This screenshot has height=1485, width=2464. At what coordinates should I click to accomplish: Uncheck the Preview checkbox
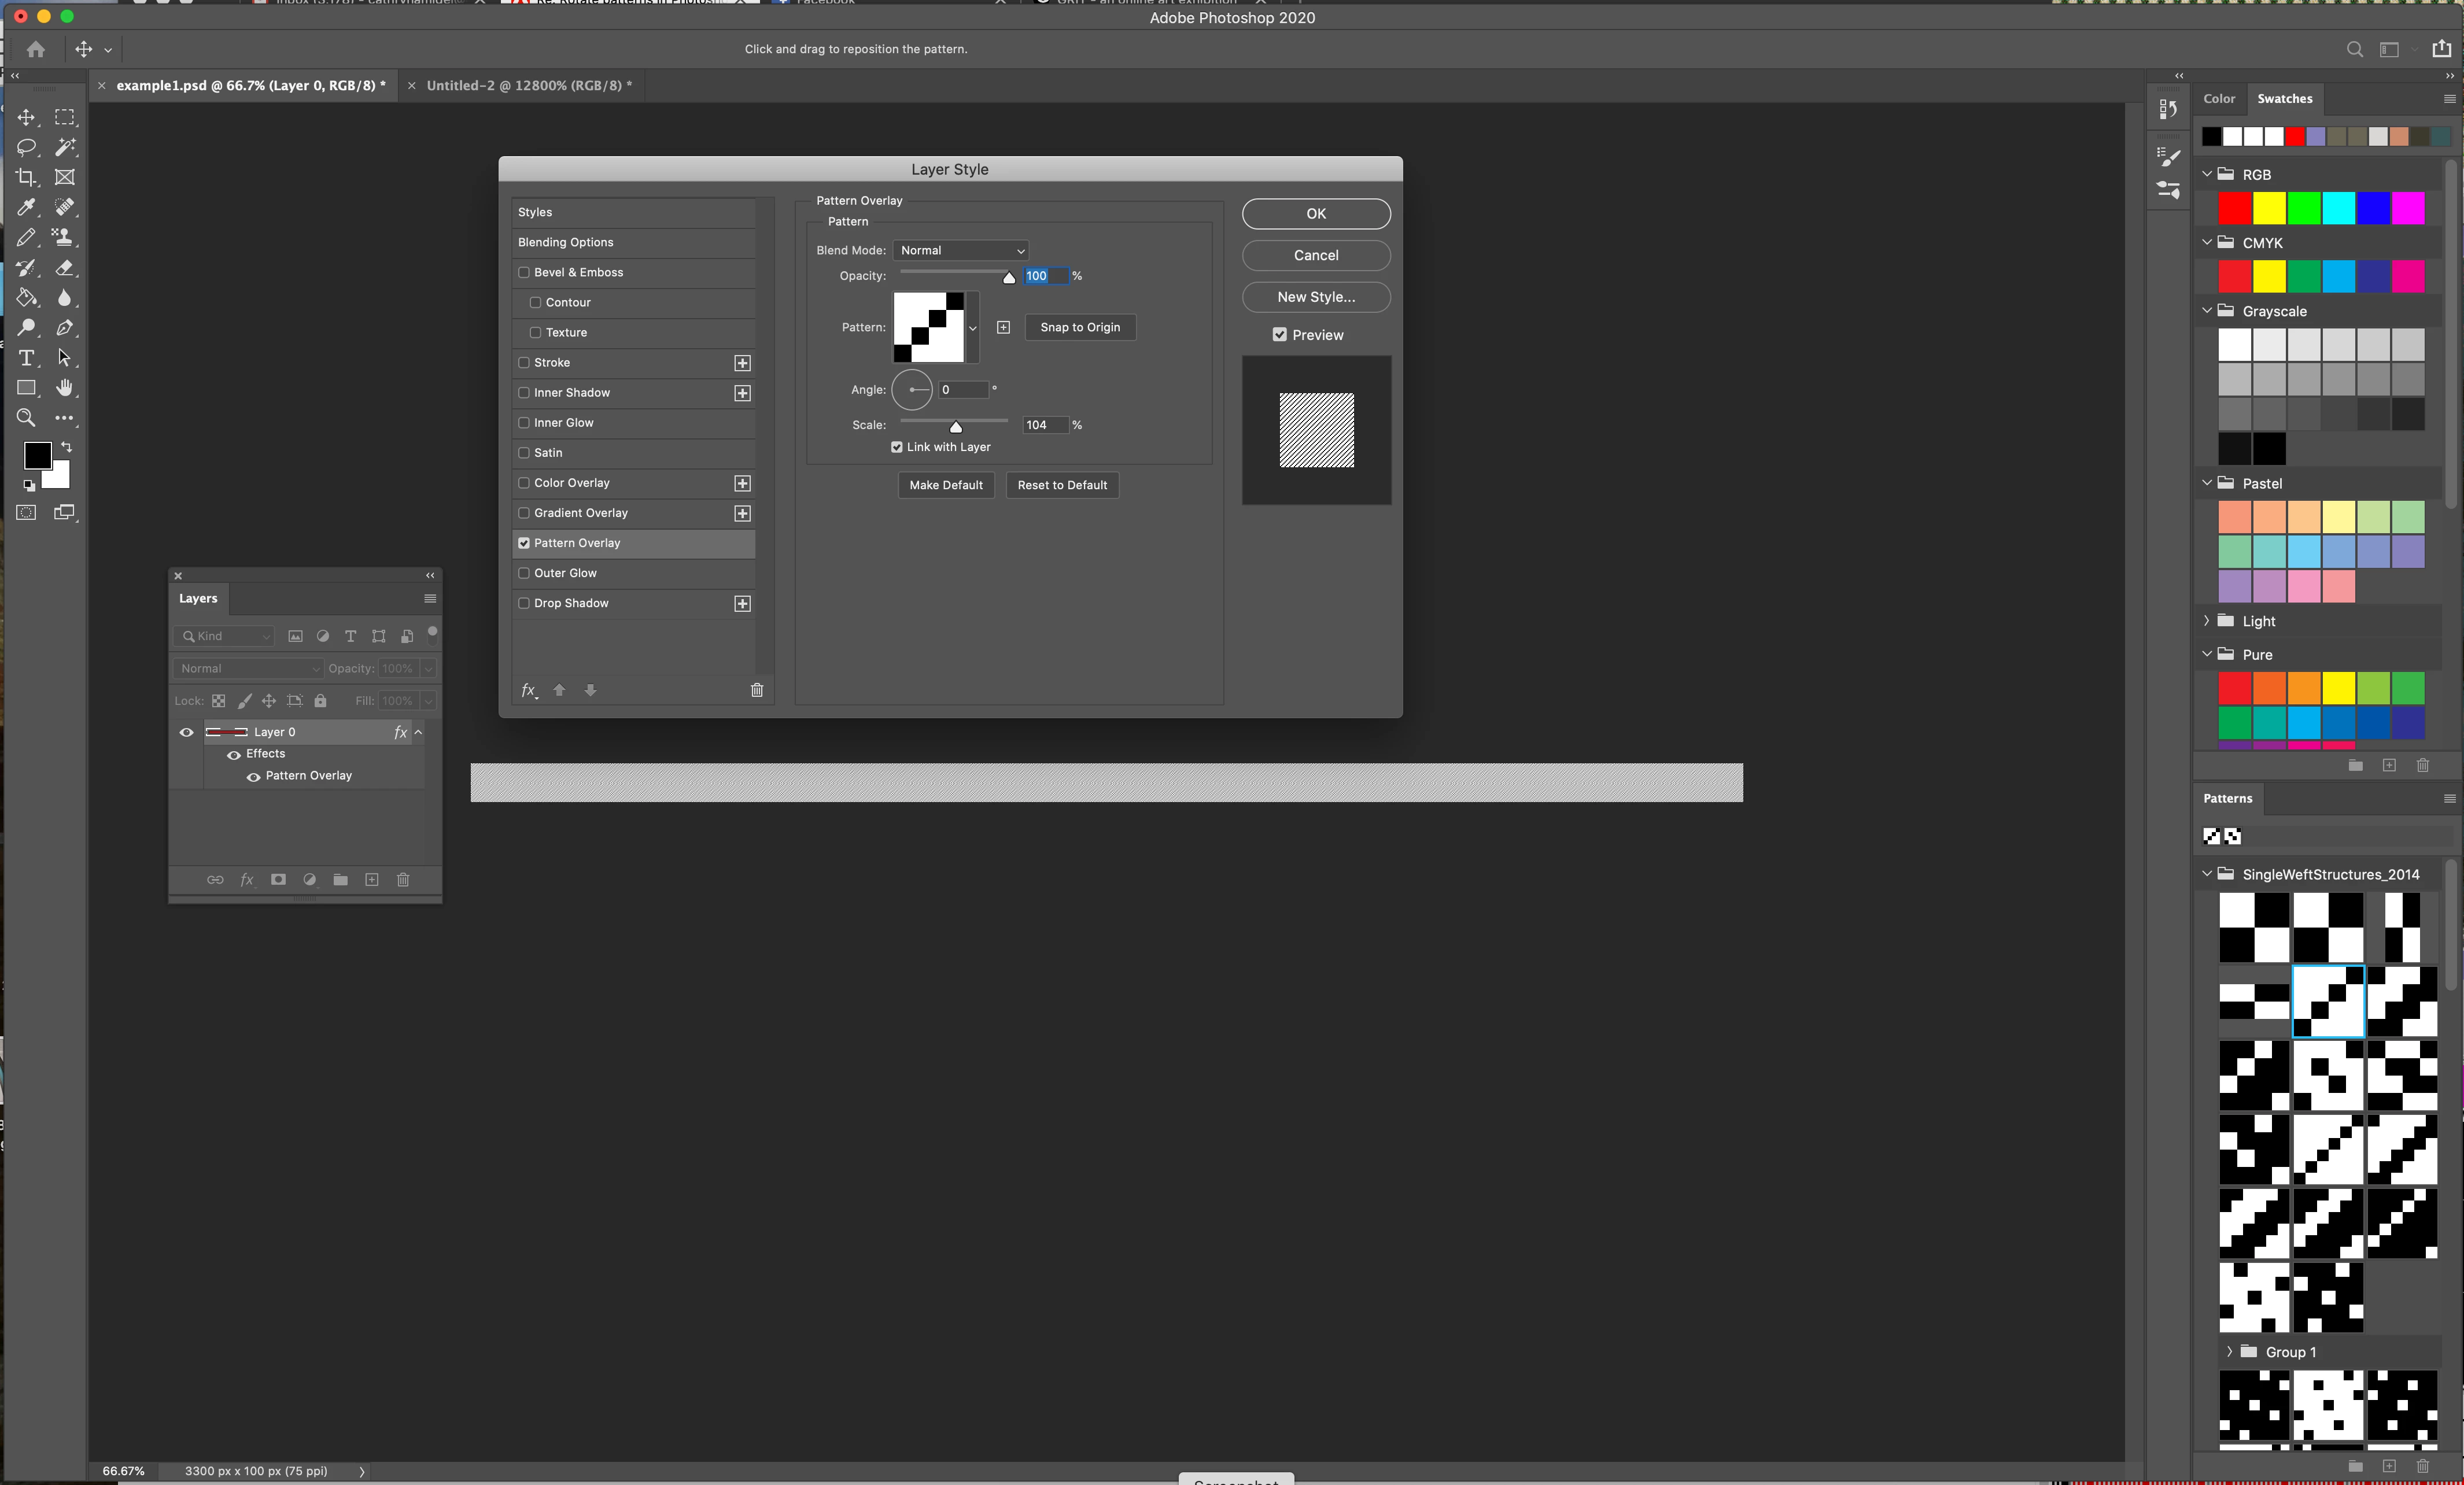(1279, 335)
